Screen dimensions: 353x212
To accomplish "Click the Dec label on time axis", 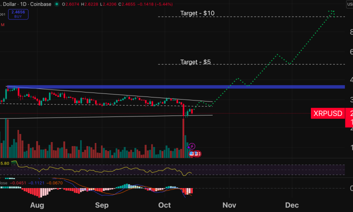I will click(291, 205).
